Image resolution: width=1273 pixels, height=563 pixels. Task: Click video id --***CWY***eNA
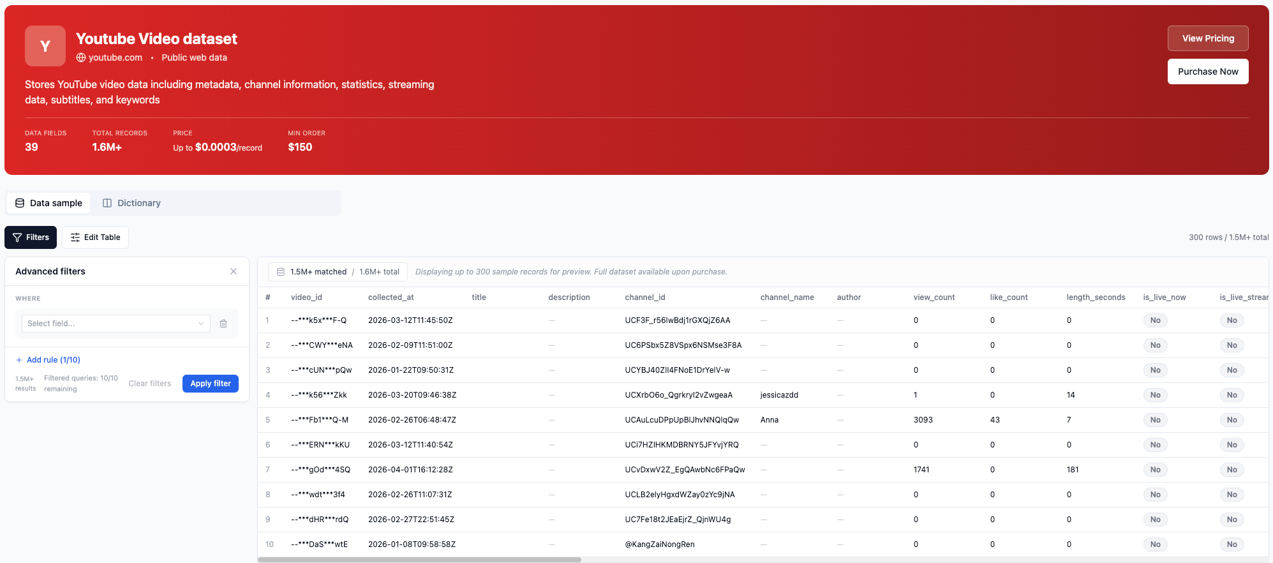[322, 345]
